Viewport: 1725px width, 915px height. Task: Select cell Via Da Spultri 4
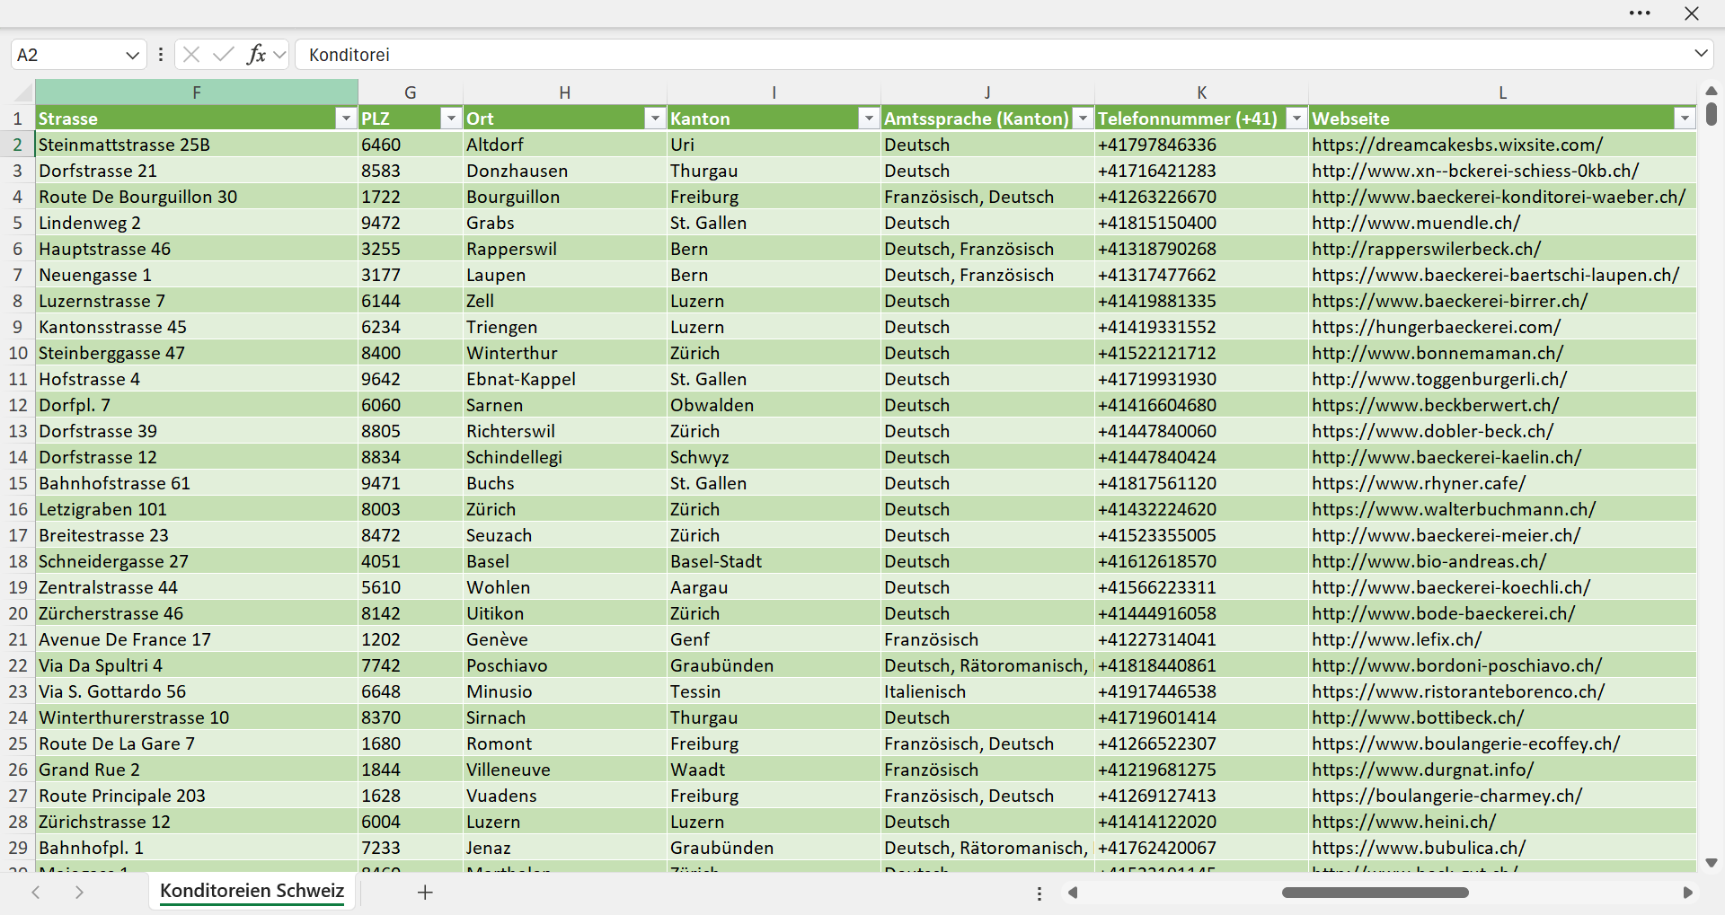click(x=197, y=665)
